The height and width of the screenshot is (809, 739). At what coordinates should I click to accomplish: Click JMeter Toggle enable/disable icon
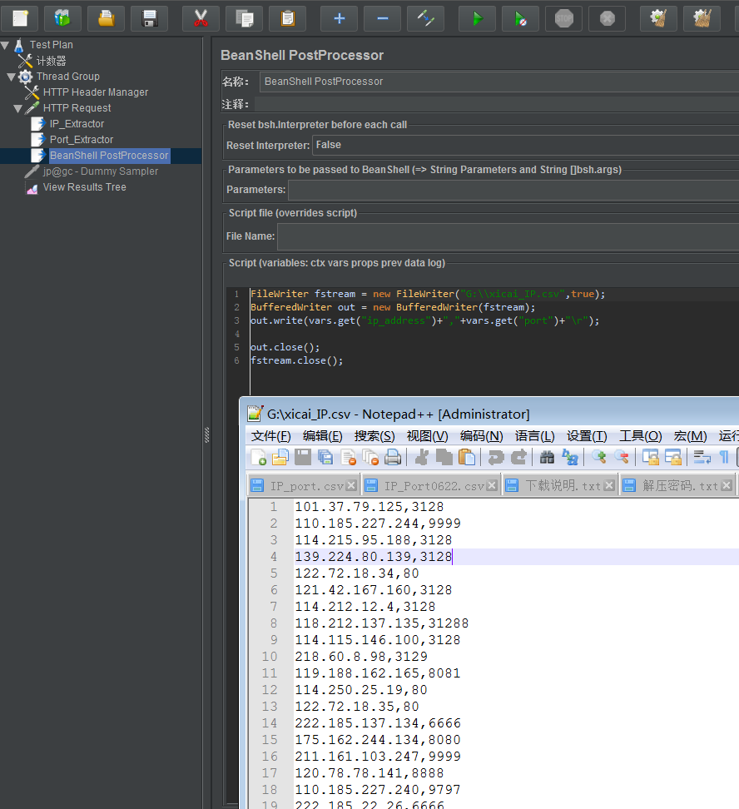pyautogui.click(x=426, y=18)
